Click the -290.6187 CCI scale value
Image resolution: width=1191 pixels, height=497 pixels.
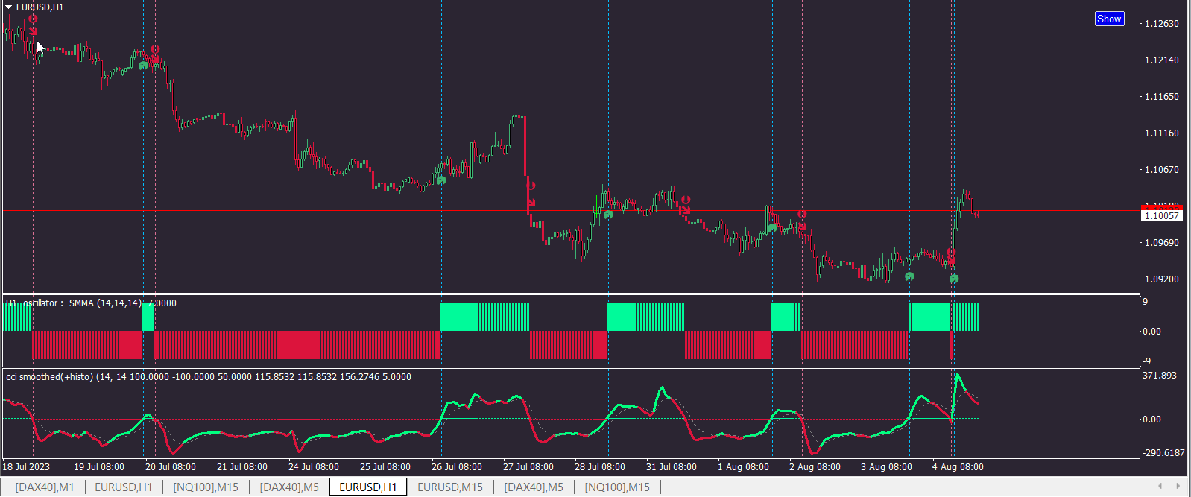tap(1163, 452)
